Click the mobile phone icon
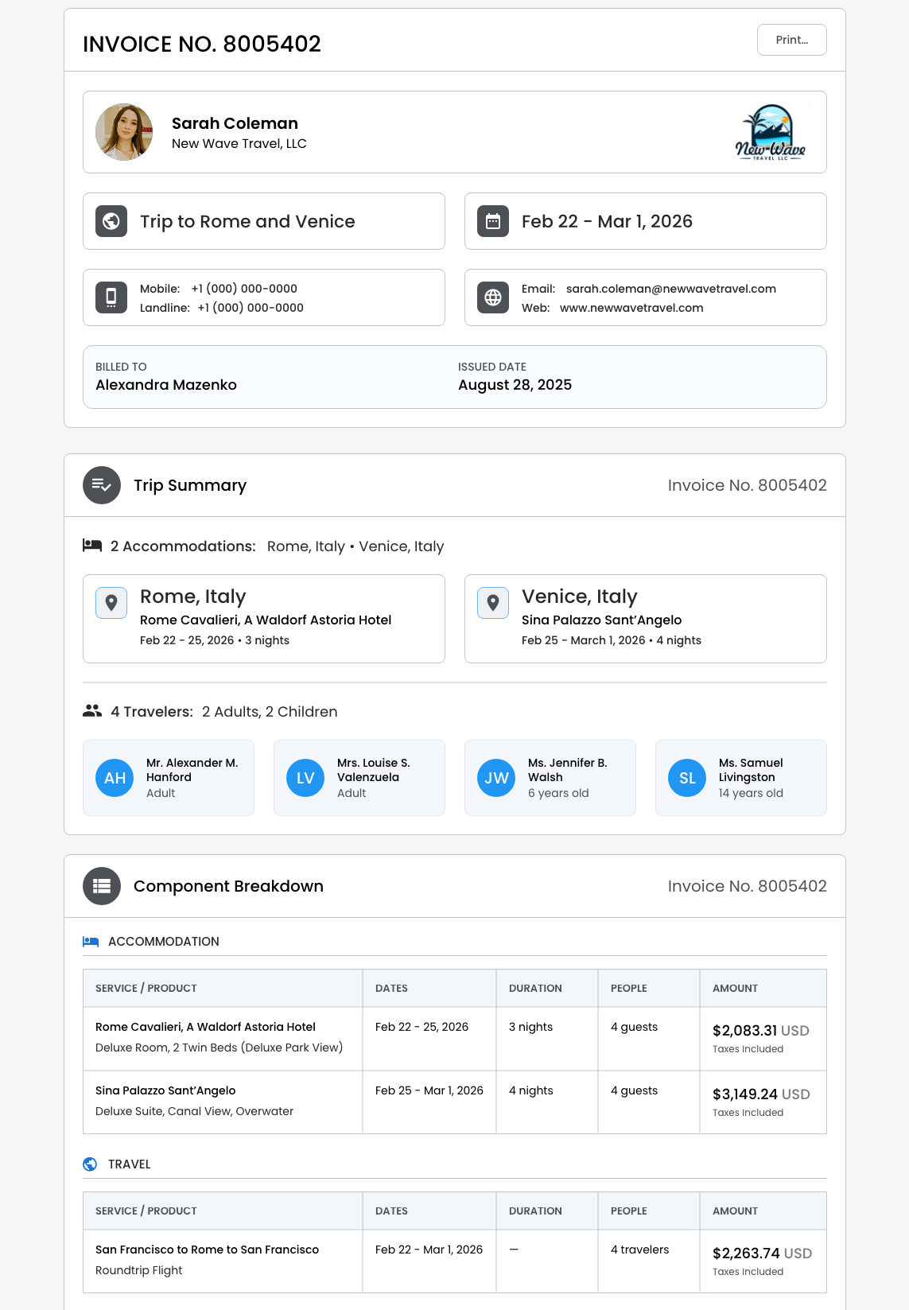Screen dimensions: 909x1310 (111, 297)
